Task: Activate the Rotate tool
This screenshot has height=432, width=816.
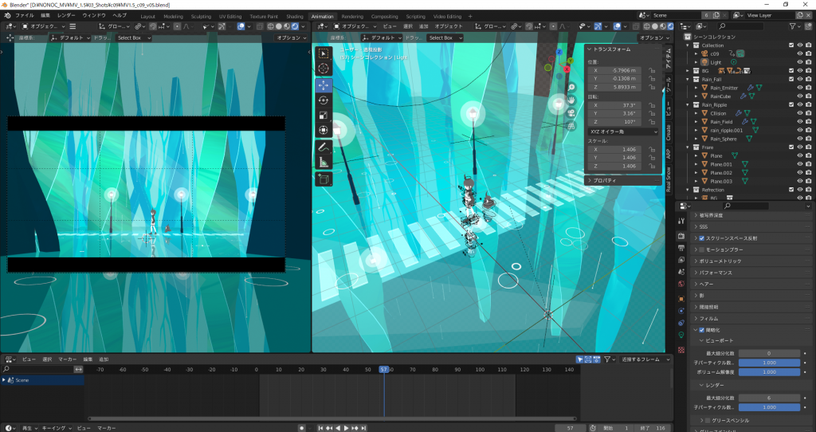Action: click(324, 100)
